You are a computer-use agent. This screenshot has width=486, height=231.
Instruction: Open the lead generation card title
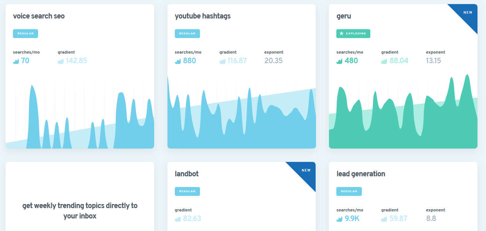361,174
